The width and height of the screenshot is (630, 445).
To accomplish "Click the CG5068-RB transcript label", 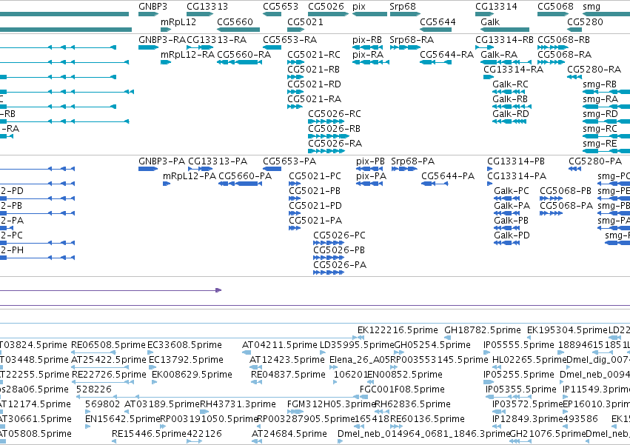I will 563,40.
